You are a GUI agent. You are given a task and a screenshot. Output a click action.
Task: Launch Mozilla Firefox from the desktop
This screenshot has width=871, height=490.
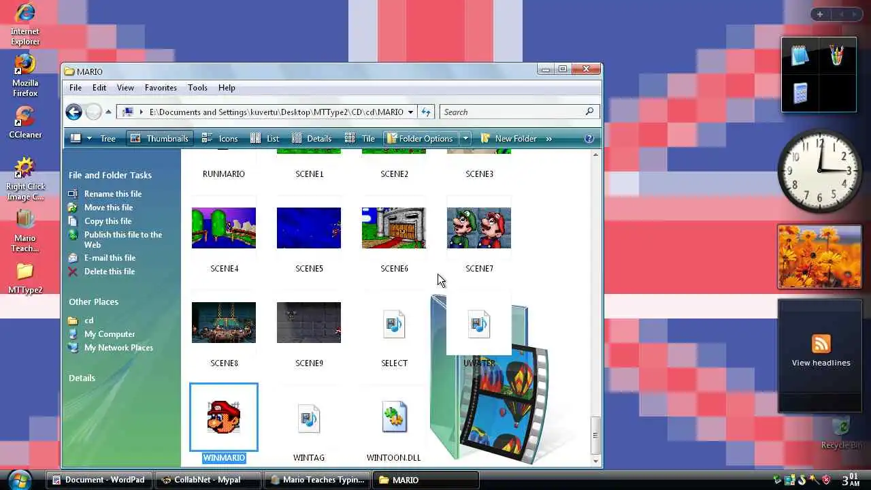tap(24, 76)
